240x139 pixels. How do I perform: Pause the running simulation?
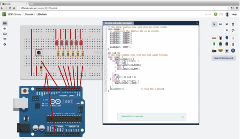click(x=227, y=30)
